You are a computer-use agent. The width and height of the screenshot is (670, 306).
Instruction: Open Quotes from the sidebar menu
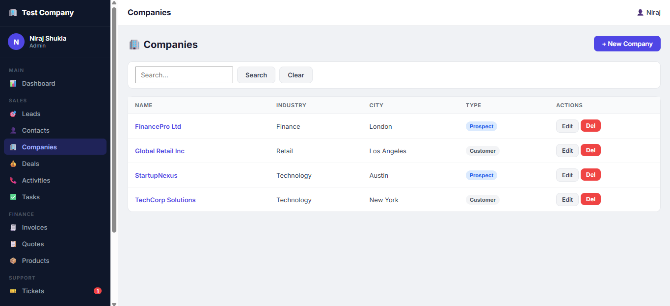[33, 244]
